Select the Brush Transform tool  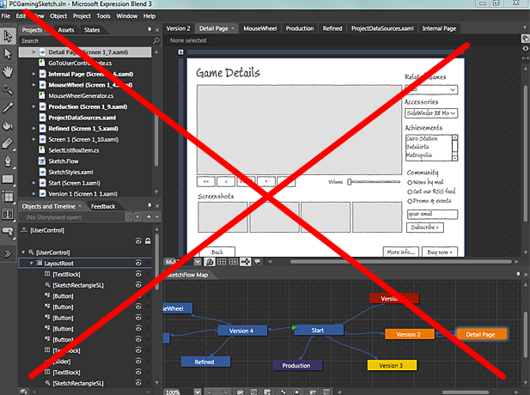pyautogui.click(x=8, y=143)
